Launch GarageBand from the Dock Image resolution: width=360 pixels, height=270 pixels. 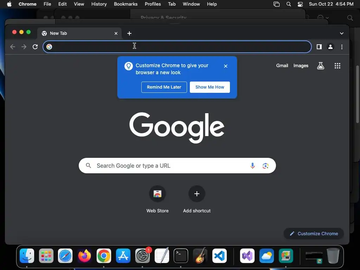point(200,256)
